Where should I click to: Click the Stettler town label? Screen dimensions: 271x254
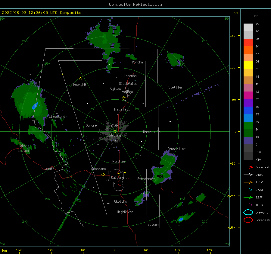coord(176,87)
